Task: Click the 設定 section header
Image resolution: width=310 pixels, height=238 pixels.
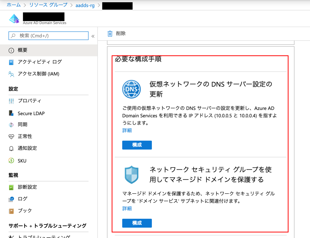Action: click(13, 89)
